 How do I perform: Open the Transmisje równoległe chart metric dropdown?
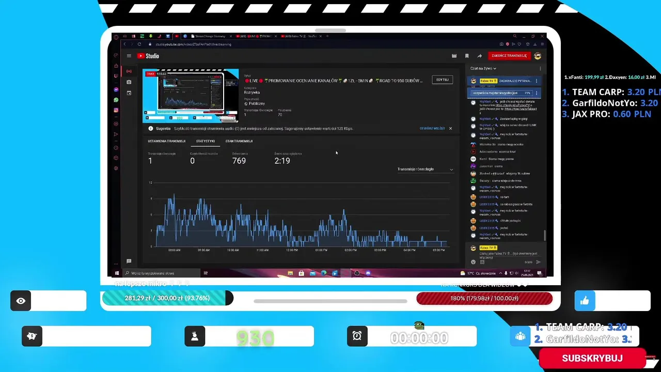425,169
